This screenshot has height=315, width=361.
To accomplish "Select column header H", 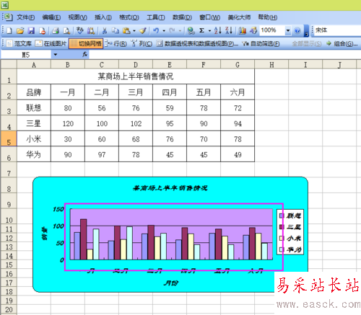I will [x=271, y=65].
